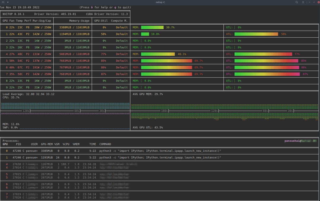Click the GPU 5 utilization bar at 85%
The width and height of the screenshot is (320, 201).
click(x=266, y=61)
